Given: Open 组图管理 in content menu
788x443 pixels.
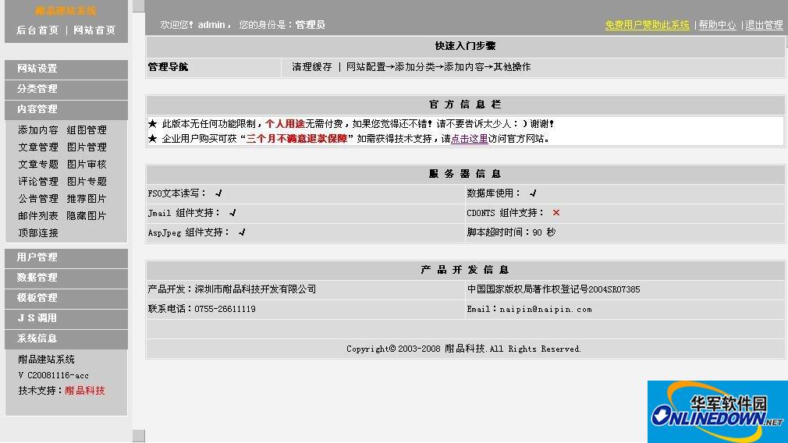Looking at the screenshot, I should coord(87,130).
